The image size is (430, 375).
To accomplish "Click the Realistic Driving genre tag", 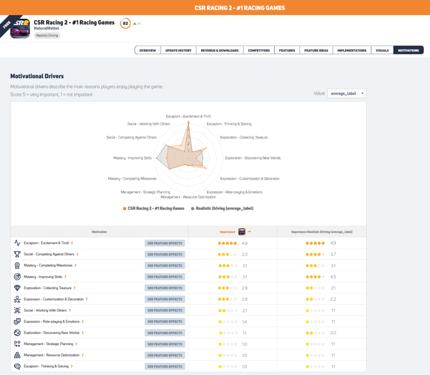I will [x=47, y=35].
